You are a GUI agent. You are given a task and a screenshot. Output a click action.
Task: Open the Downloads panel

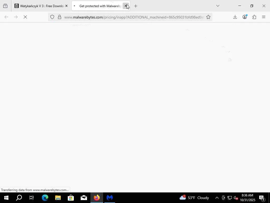pyautogui.click(x=235, y=17)
